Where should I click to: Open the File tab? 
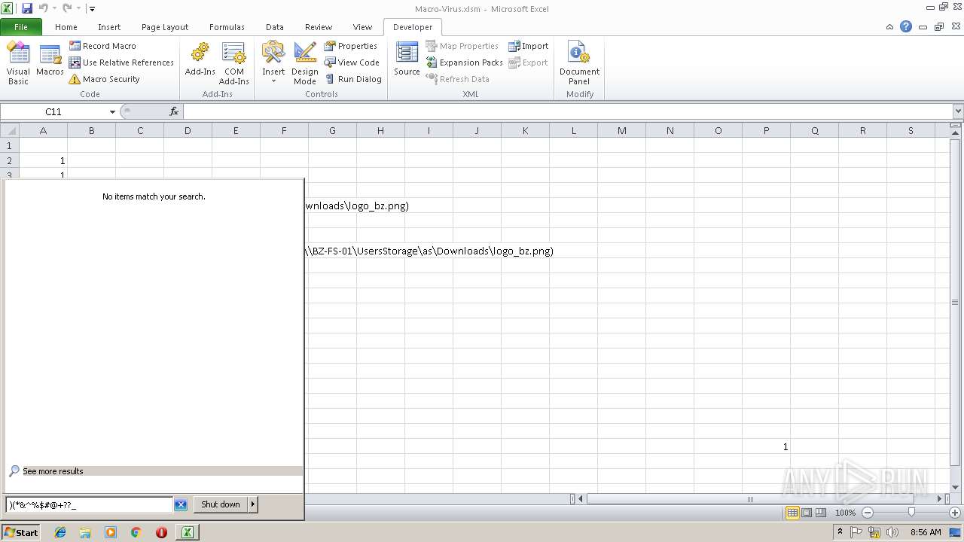point(21,27)
